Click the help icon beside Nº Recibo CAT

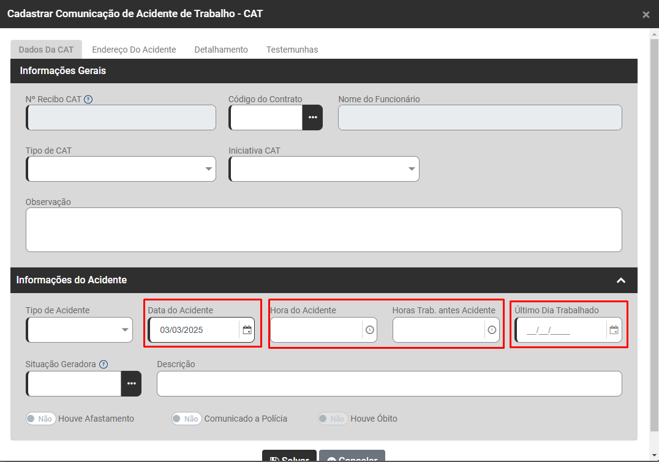88,99
